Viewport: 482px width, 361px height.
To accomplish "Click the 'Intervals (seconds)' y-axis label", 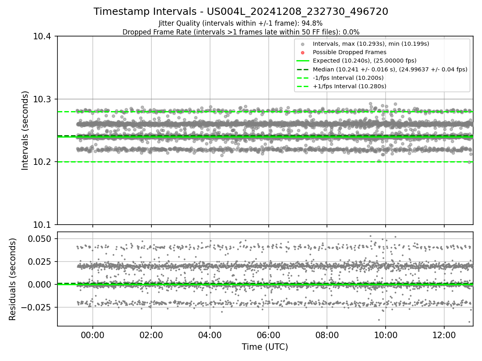I will tap(25, 130).
